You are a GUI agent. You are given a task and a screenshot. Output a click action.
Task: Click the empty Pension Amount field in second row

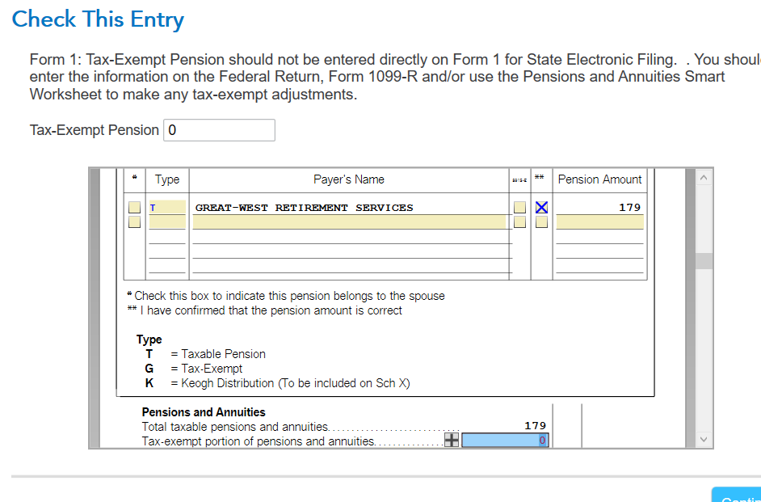point(599,221)
